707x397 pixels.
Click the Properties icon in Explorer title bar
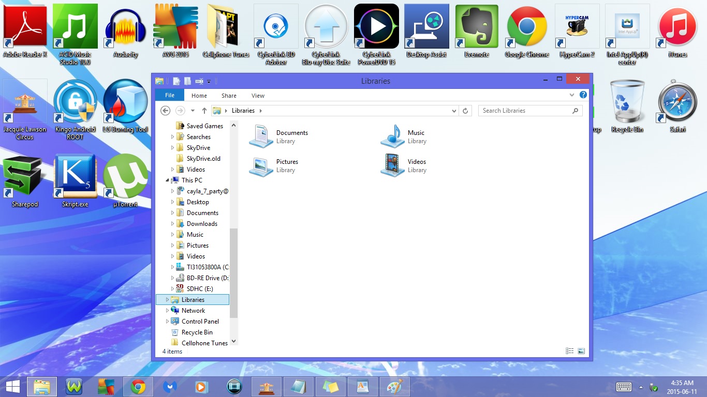176,81
